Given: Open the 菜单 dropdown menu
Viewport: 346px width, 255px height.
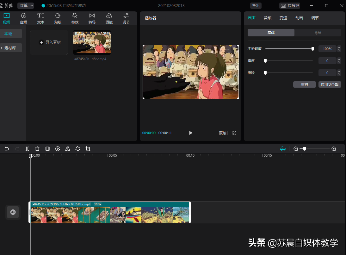Looking at the screenshot, I should (26, 6).
